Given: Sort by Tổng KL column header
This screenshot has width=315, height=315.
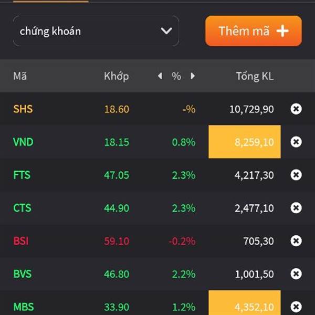Looking at the screenshot, I should coord(255,76).
